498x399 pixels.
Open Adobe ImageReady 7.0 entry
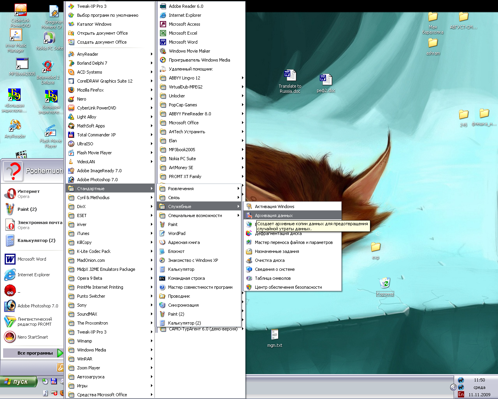pyautogui.click(x=110, y=171)
